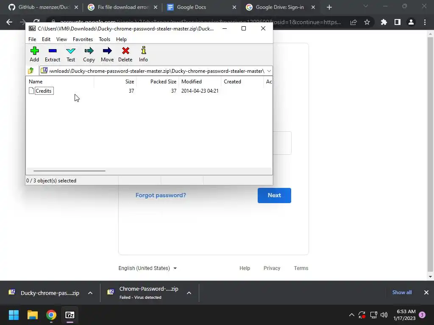Open a new Chrome tab
434x325 pixels.
coord(329,8)
